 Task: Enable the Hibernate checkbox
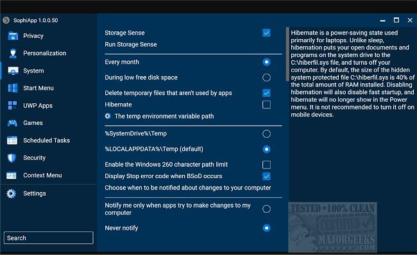coord(266,104)
